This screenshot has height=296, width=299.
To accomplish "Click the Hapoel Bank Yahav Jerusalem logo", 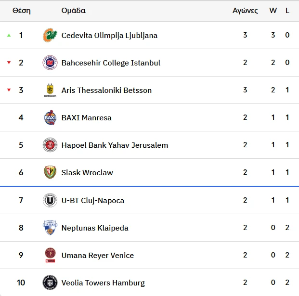I will point(50,145).
